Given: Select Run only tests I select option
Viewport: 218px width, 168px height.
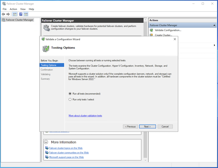Looking at the screenshot, I should click(70, 100).
